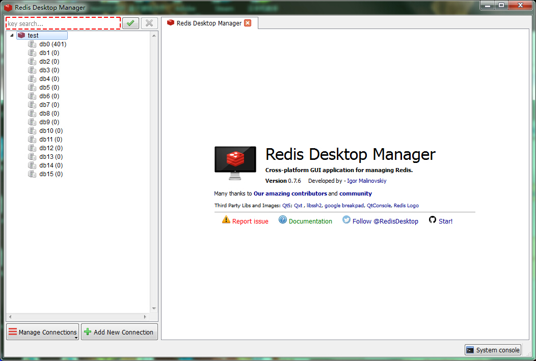Click the green checkmark apply-filter button

pos(130,23)
